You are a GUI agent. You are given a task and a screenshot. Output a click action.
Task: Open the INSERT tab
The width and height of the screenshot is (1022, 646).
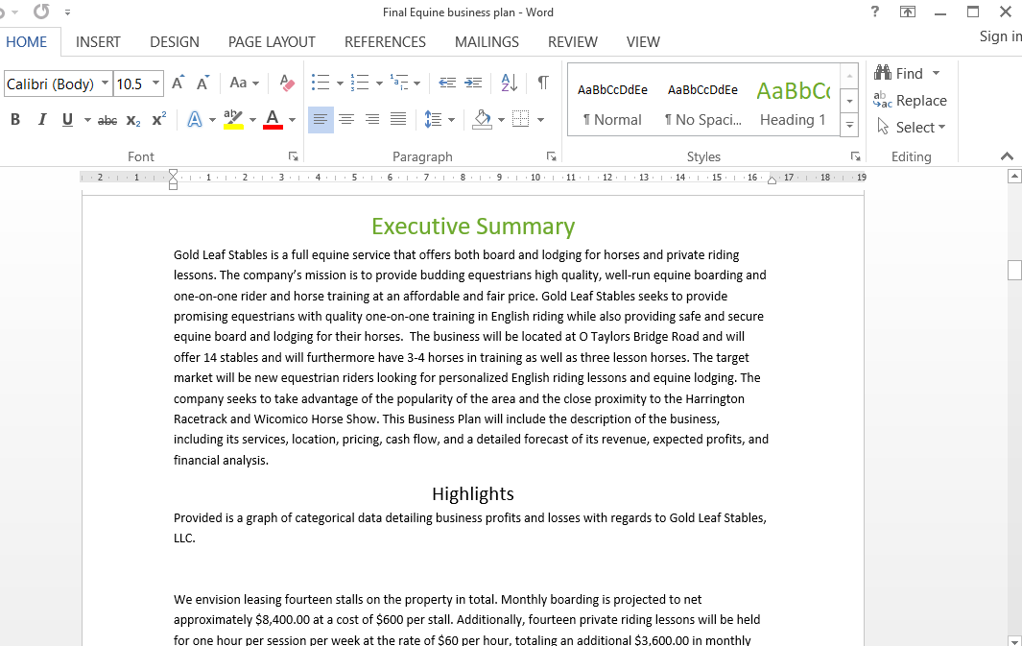pos(98,41)
